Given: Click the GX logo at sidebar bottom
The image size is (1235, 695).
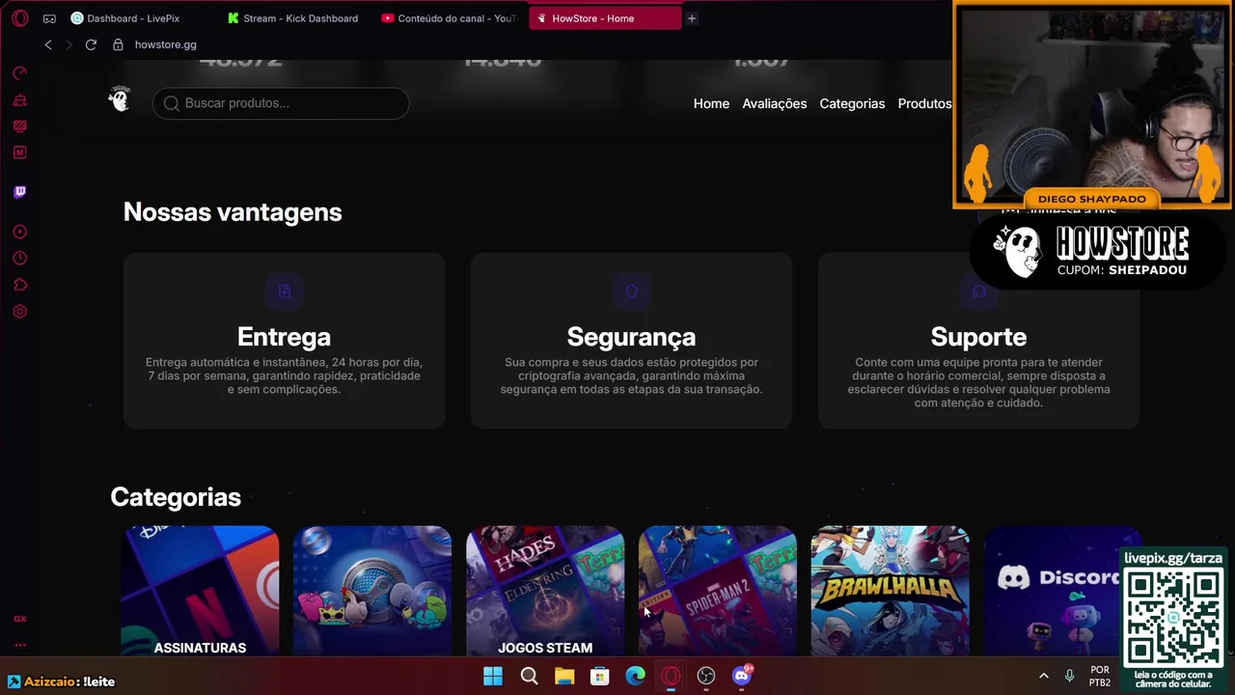Looking at the screenshot, I should [20, 619].
